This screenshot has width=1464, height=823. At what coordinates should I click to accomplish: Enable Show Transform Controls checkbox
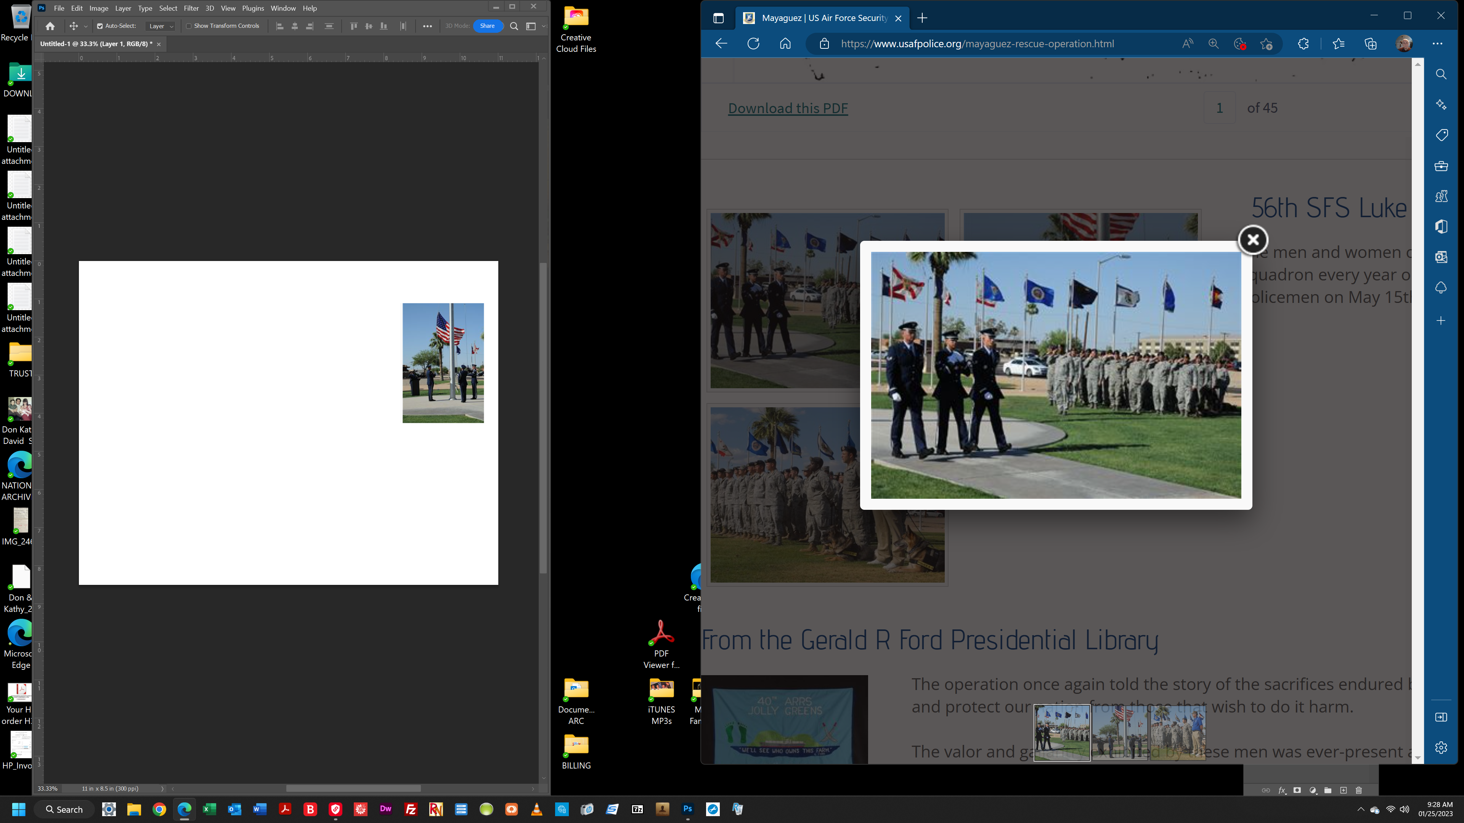(x=189, y=26)
